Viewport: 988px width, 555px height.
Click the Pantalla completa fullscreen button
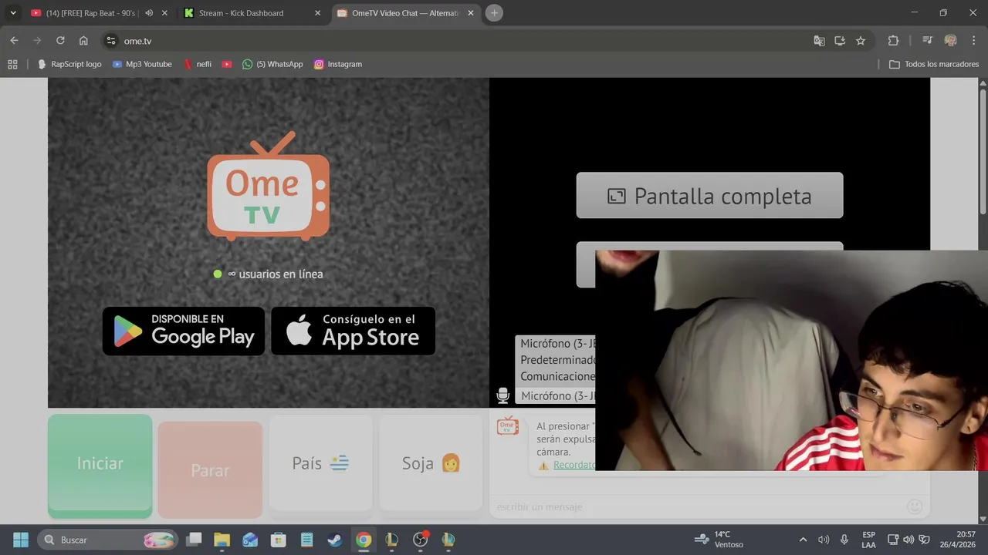[709, 196]
